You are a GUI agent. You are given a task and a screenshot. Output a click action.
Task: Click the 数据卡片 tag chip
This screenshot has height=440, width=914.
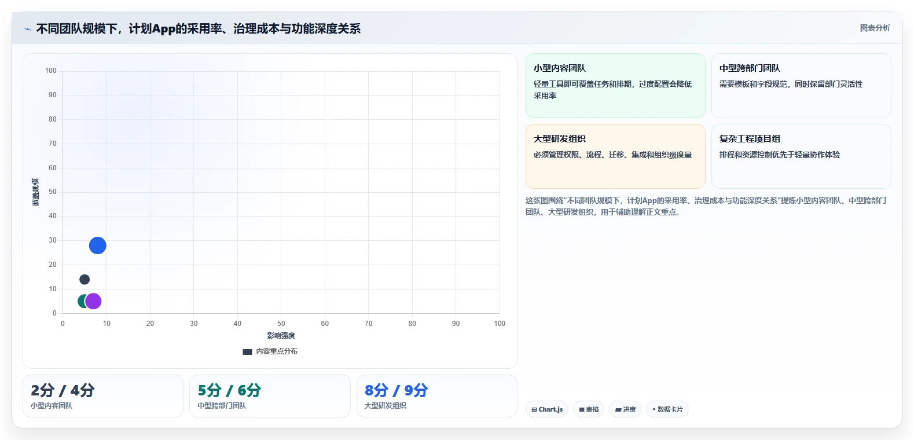(667, 409)
